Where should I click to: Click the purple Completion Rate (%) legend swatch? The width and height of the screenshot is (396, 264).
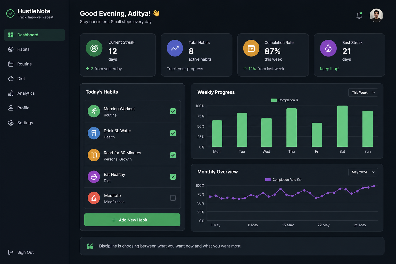pos(268,180)
